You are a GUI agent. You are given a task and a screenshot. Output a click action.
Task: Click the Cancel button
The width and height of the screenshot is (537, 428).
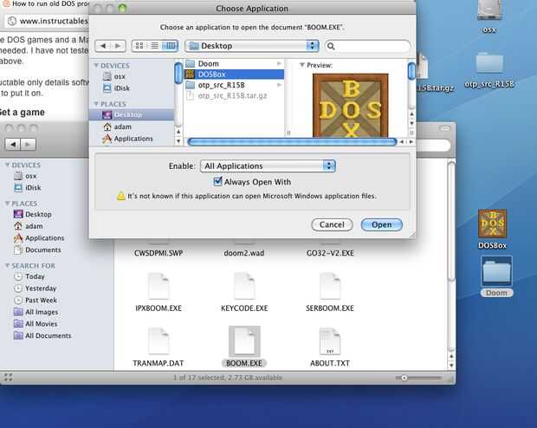(332, 224)
